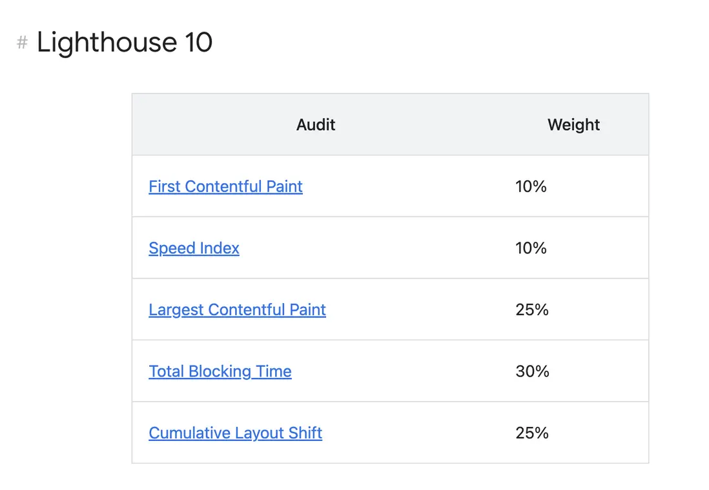Open the Total Blocking Time link
This screenshot has width=709, height=490.
tap(220, 371)
